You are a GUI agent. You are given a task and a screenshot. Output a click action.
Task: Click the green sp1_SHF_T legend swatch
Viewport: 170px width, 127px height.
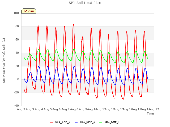click(101, 122)
